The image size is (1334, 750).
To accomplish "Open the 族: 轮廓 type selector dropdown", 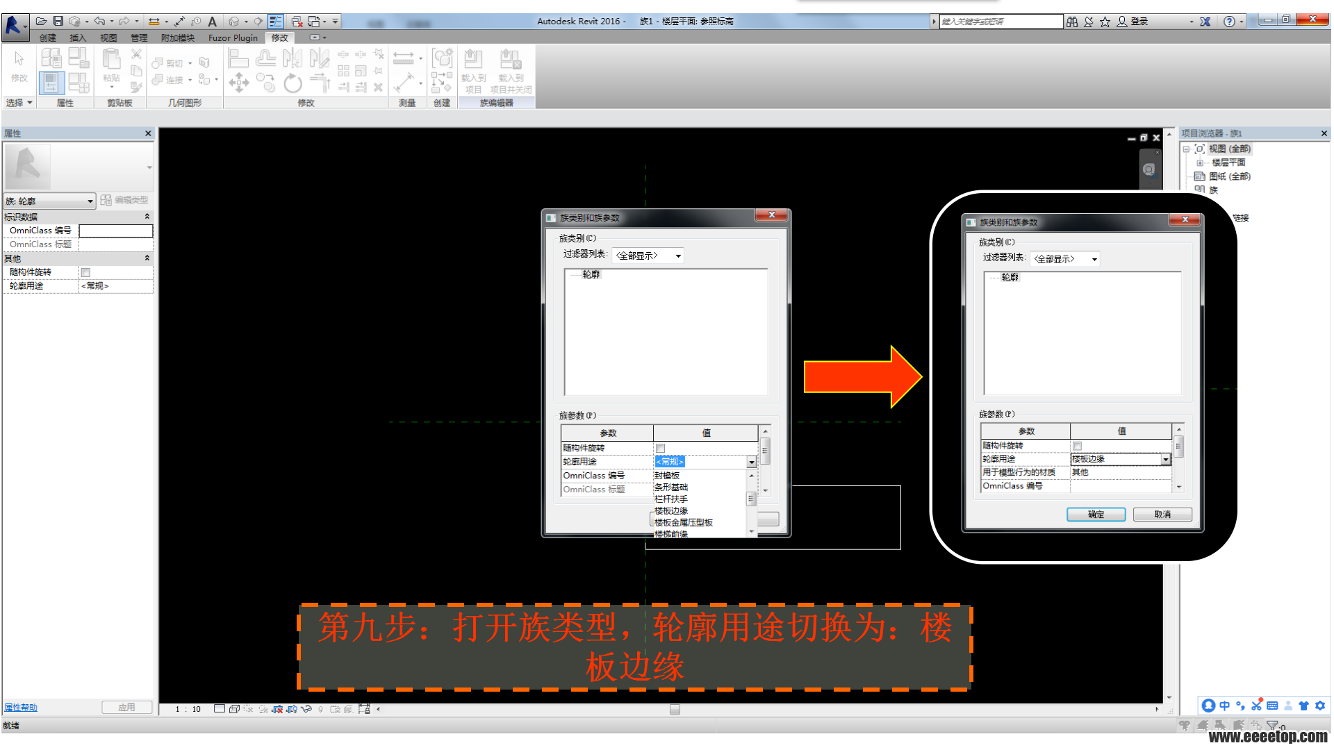I will pyautogui.click(x=49, y=201).
